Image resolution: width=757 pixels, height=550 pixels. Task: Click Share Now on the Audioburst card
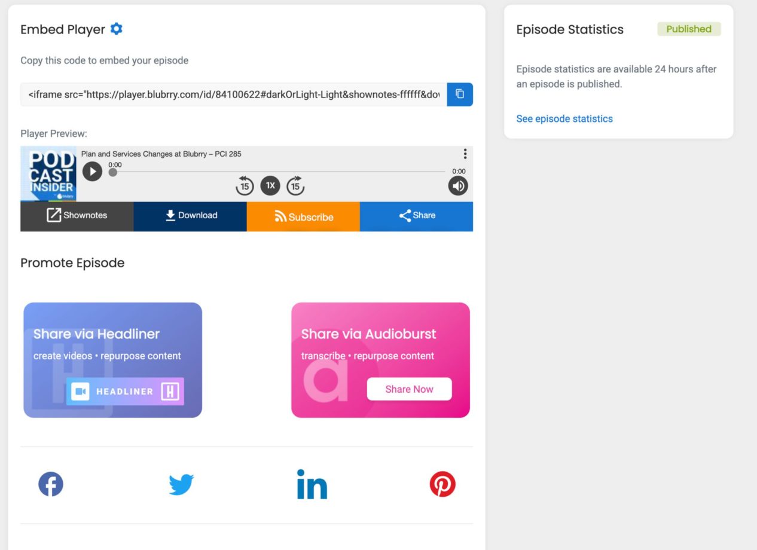(x=409, y=389)
